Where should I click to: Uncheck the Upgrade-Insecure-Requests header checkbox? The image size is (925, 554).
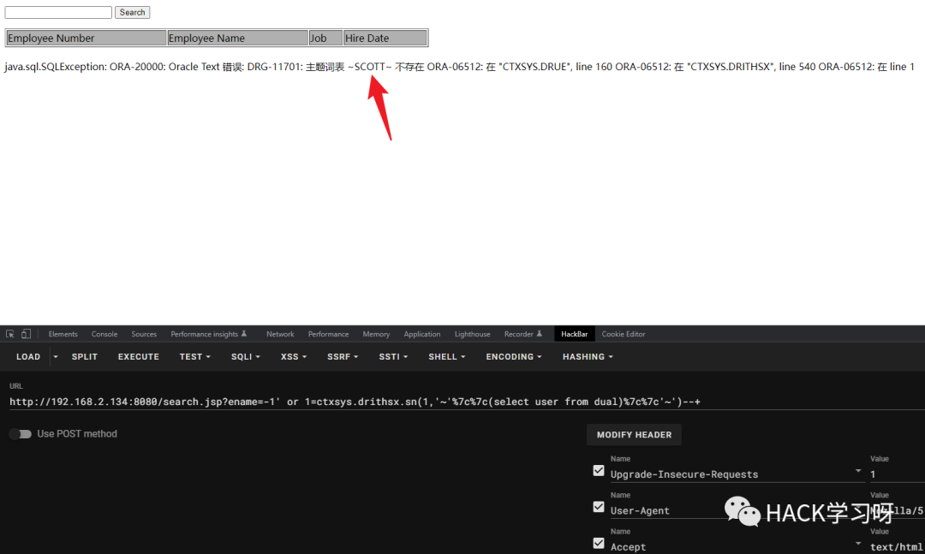click(x=599, y=471)
